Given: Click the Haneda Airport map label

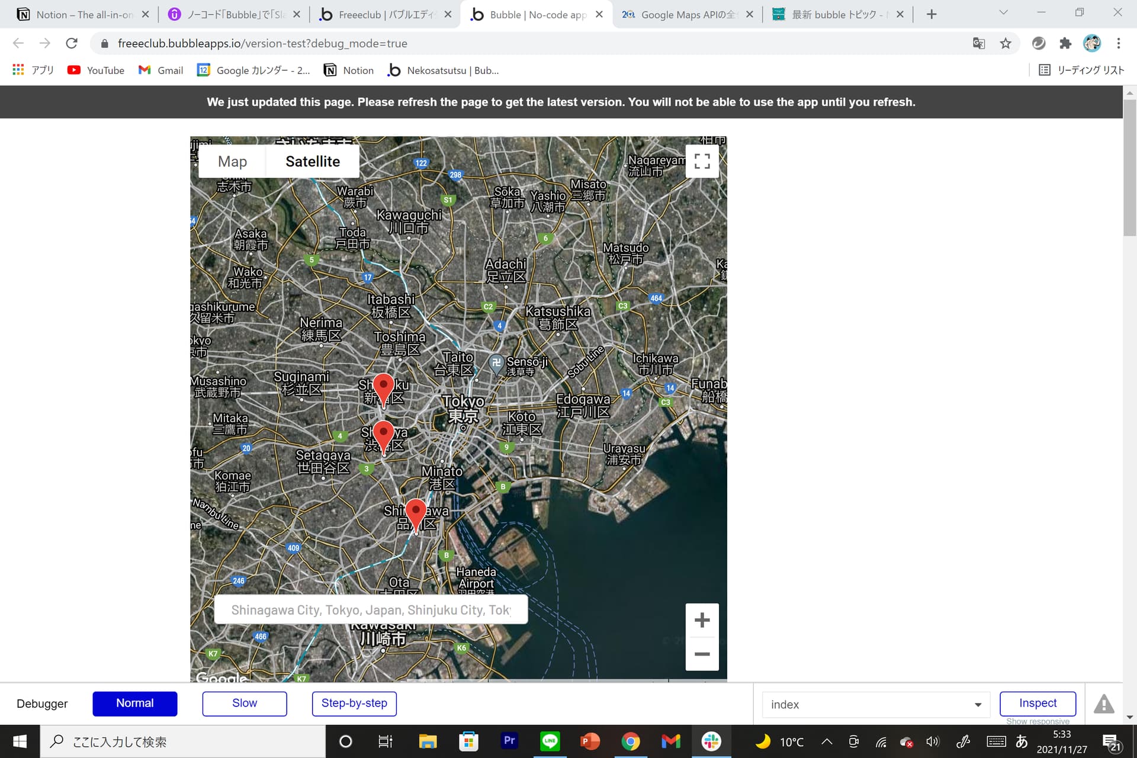Looking at the screenshot, I should [476, 578].
